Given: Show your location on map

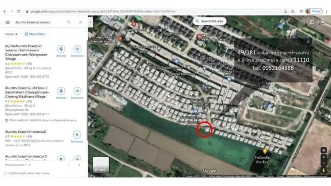Looking at the screenshot, I should coord(324,150).
